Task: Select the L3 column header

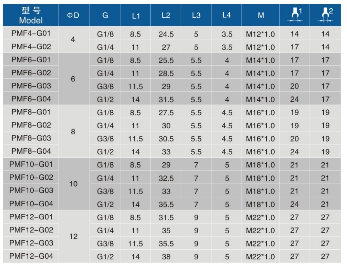Action: pyautogui.click(x=196, y=15)
